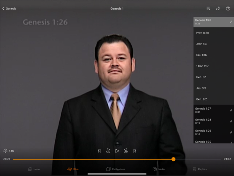Image resolution: width=234 pixels, height=176 pixels.
Task: Open the Playlists tab
Action: (200, 169)
